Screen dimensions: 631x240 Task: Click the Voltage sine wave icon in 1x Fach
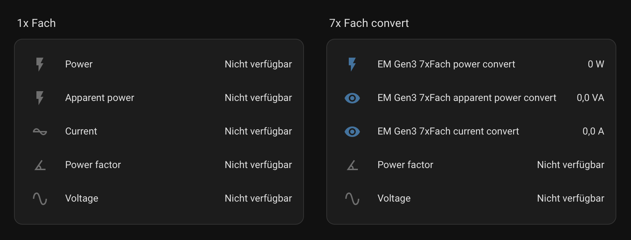(40, 198)
